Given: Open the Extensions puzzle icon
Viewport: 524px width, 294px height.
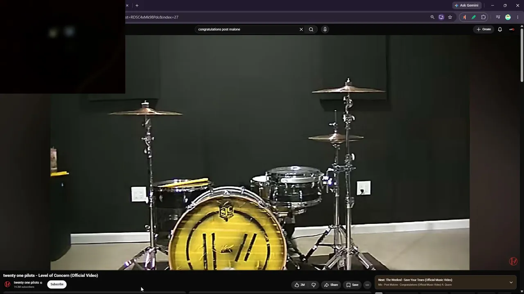Looking at the screenshot, I should coord(483,17).
